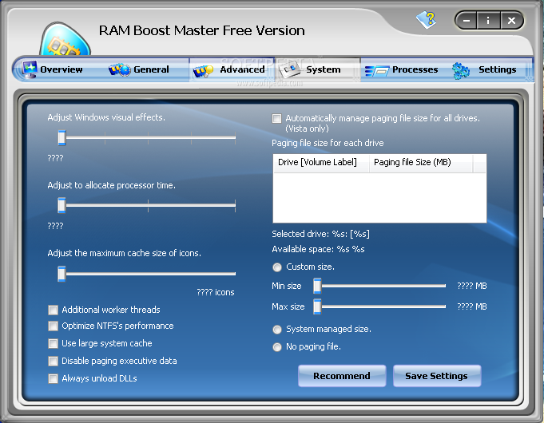Click the 'RAM Boost Master Free Version' title
Image resolution: width=544 pixels, height=423 pixels.
click(x=202, y=31)
